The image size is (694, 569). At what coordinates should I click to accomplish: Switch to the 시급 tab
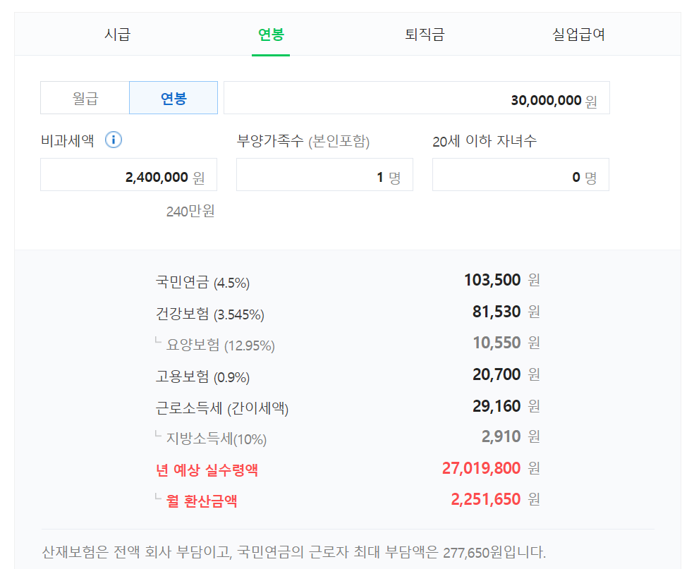pyautogui.click(x=117, y=35)
